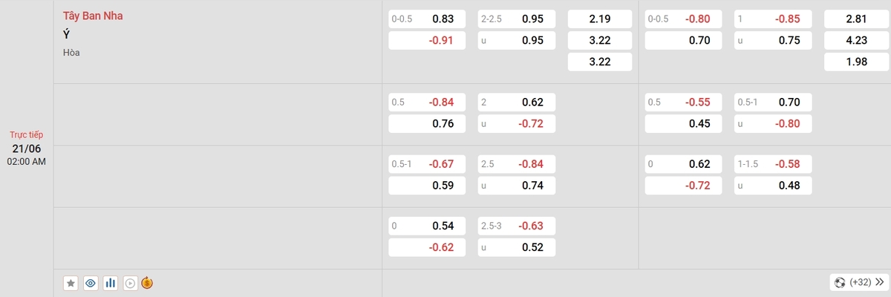Select first-half handicap 0 odds 0.62
The image size is (891, 297).
click(684, 164)
